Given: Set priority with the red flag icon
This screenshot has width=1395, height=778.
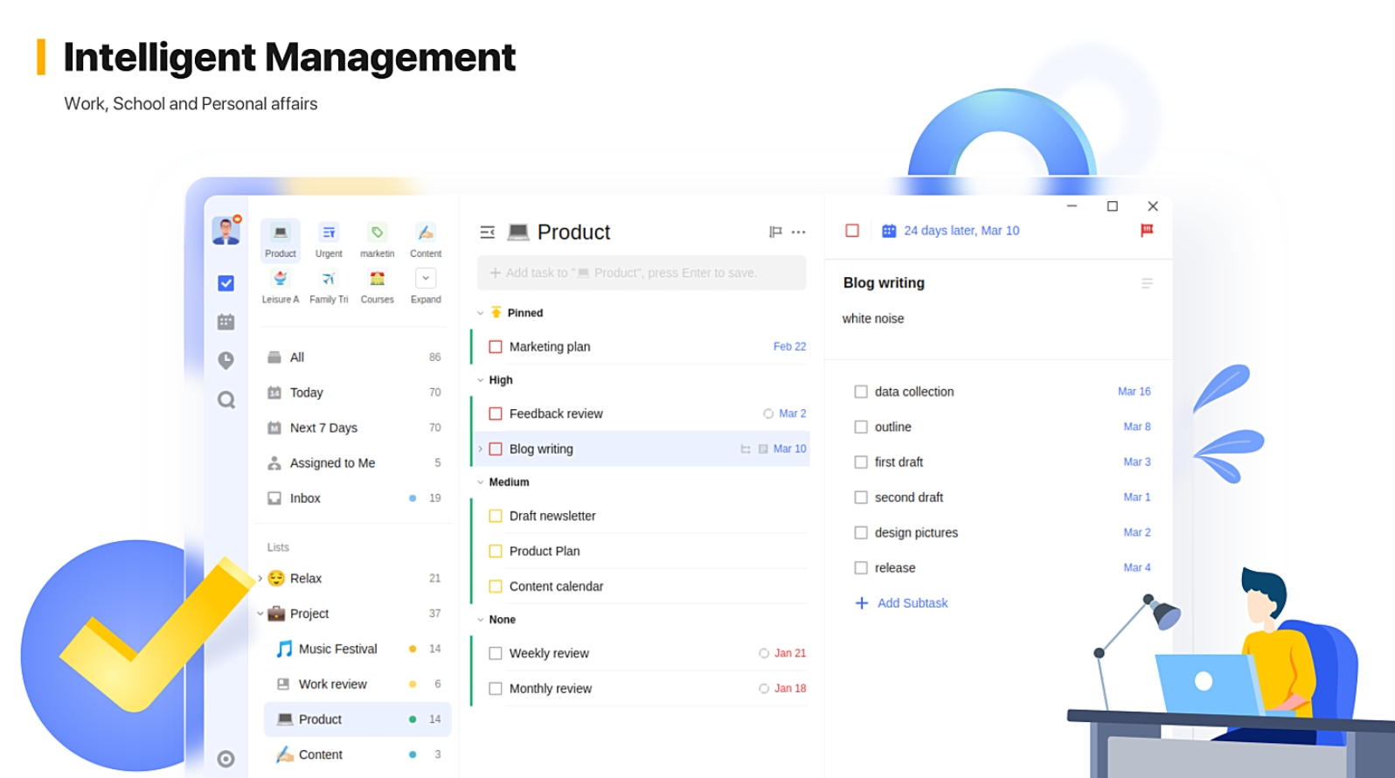Looking at the screenshot, I should pos(1147,230).
